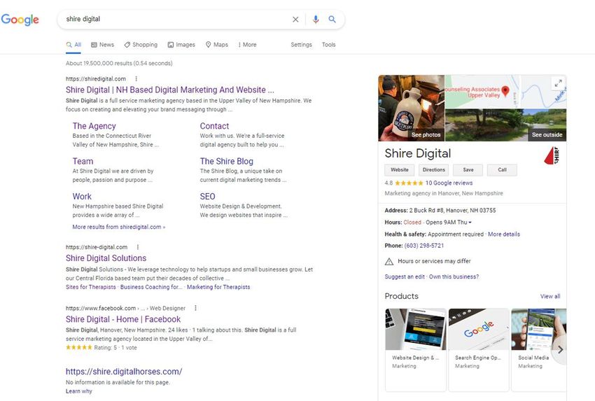The height and width of the screenshot is (401, 595).
Task: Switch to the Images tab
Action: [181, 45]
